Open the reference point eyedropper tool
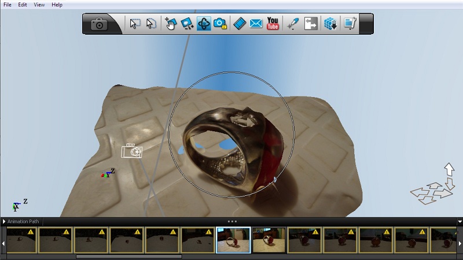Image resolution: width=463 pixels, height=260 pixels. tap(292, 24)
